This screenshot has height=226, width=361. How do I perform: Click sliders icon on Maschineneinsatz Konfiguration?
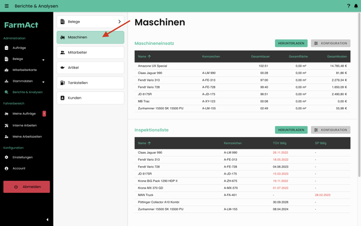316,43
